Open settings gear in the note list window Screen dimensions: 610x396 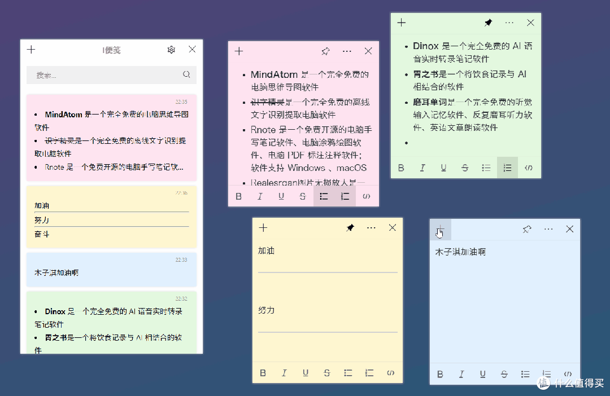click(171, 50)
